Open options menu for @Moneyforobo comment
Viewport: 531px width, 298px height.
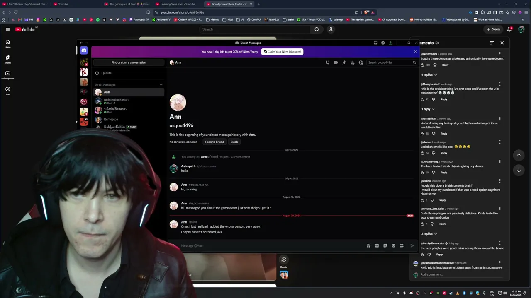[x=500, y=84]
